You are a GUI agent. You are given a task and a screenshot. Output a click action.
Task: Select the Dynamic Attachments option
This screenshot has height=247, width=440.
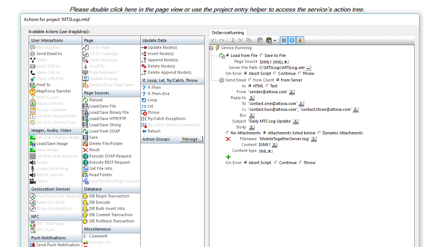pos(319,133)
